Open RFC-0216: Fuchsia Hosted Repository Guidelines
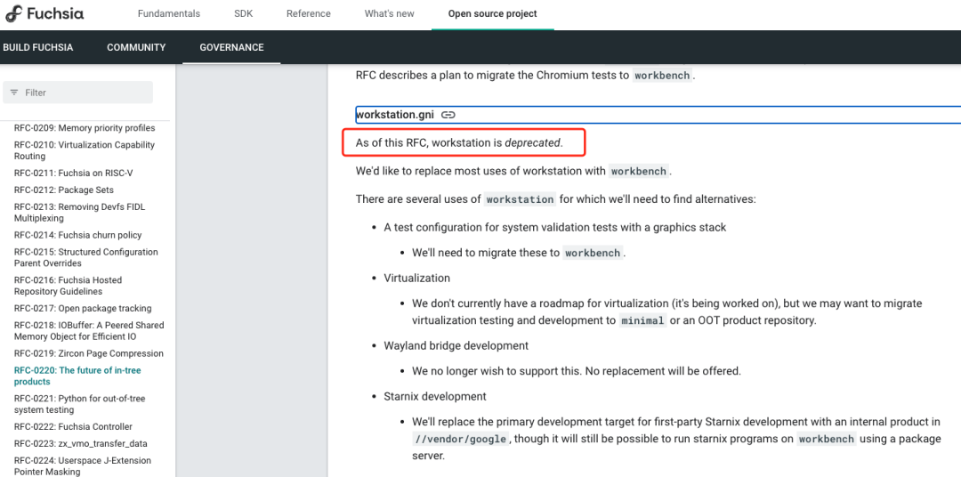Screen dimensions: 961x477 (68, 286)
